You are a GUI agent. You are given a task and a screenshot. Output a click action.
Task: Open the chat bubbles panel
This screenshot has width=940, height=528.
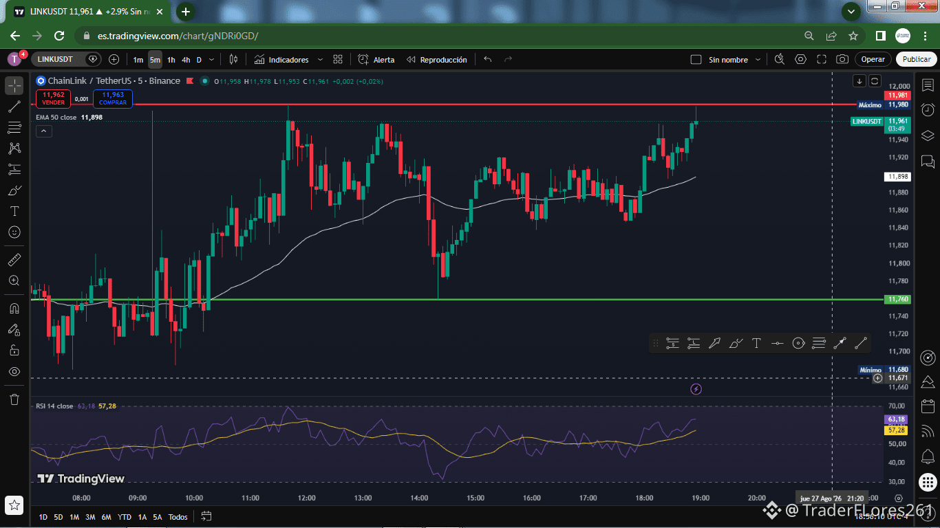point(928,162)
